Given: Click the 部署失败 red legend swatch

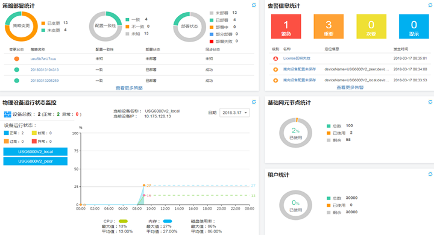Looking at the screenshot, I should pos(212,42).
